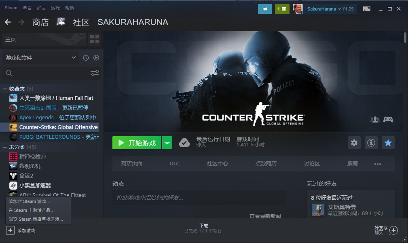
Task: Click the activity post text field
Action: tap(199, 198)
